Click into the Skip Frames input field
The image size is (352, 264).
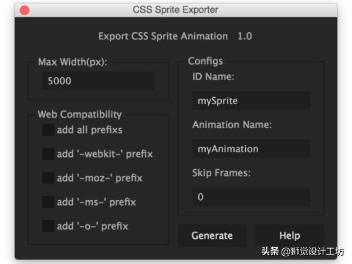click(251, 197)
